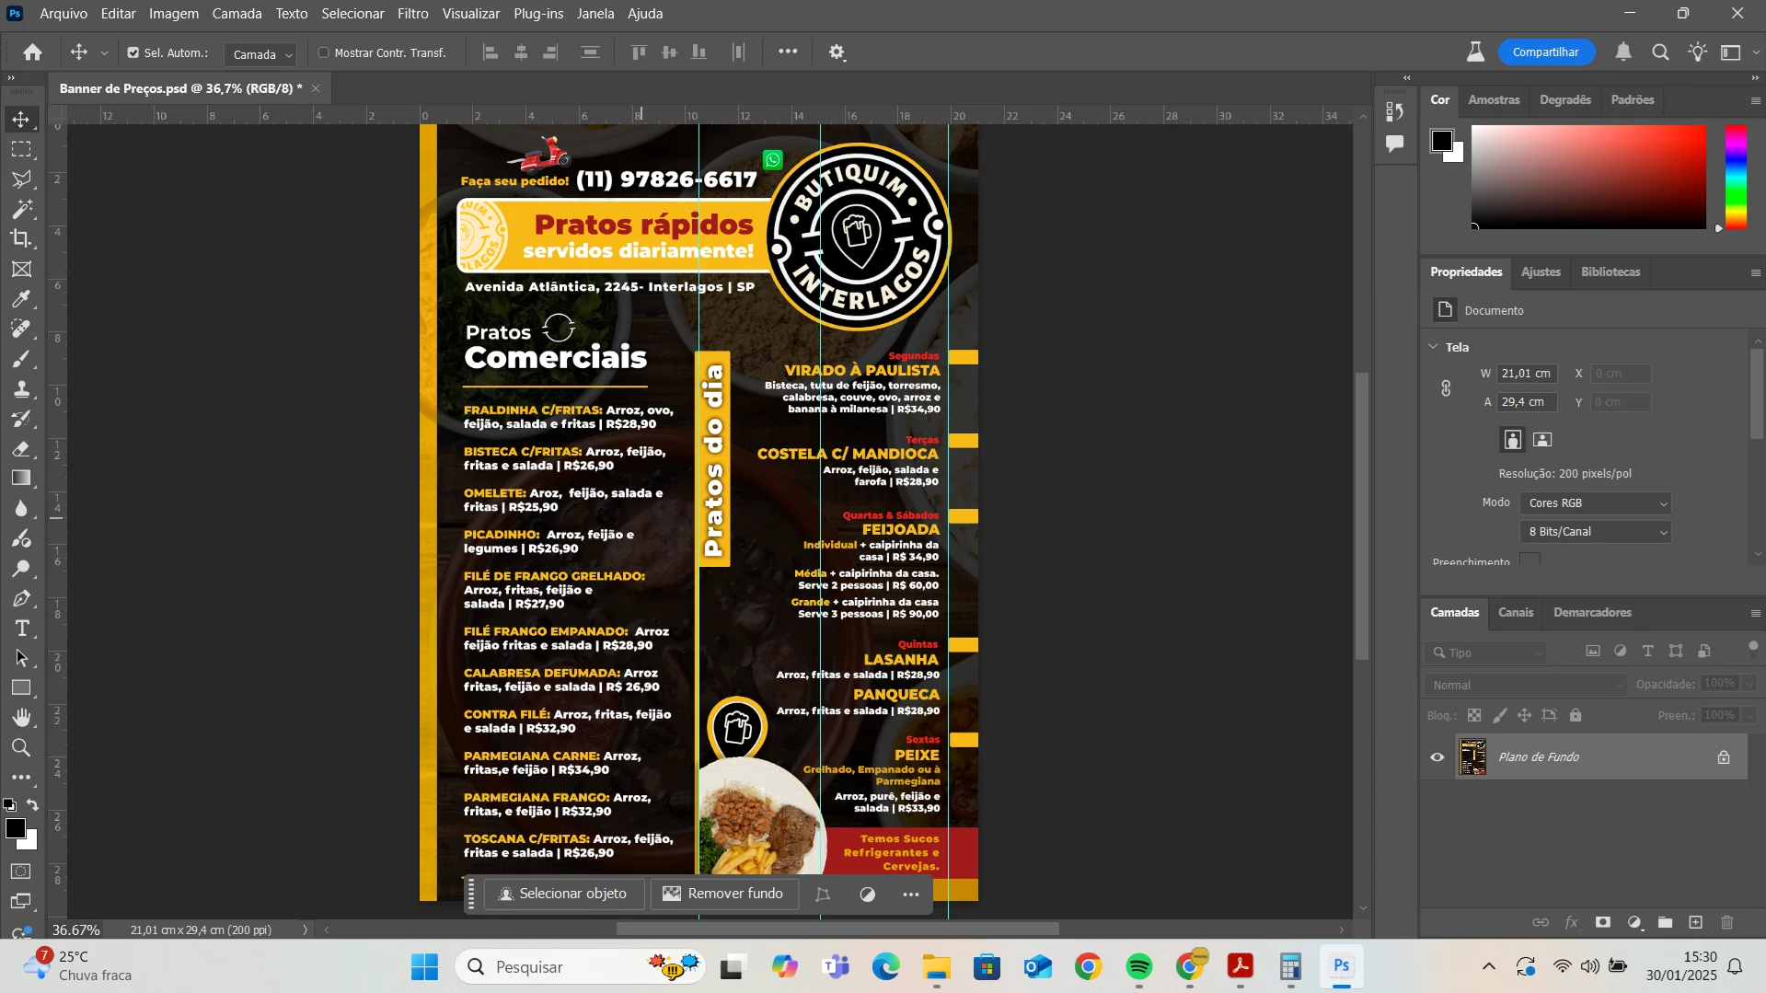Image resolution: width=1766 pixels, height=993 pixels.
Task: Open the layer Tipo filter dropdown
Action: click(x=1486, y=652)
